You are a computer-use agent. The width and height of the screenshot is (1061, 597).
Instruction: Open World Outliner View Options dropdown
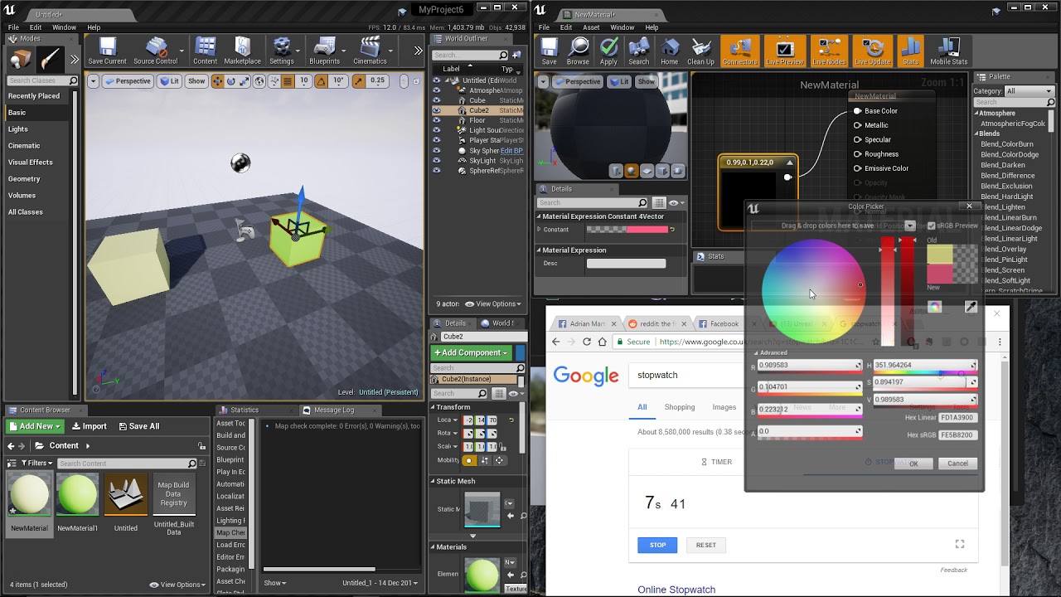tap(493, 303)
